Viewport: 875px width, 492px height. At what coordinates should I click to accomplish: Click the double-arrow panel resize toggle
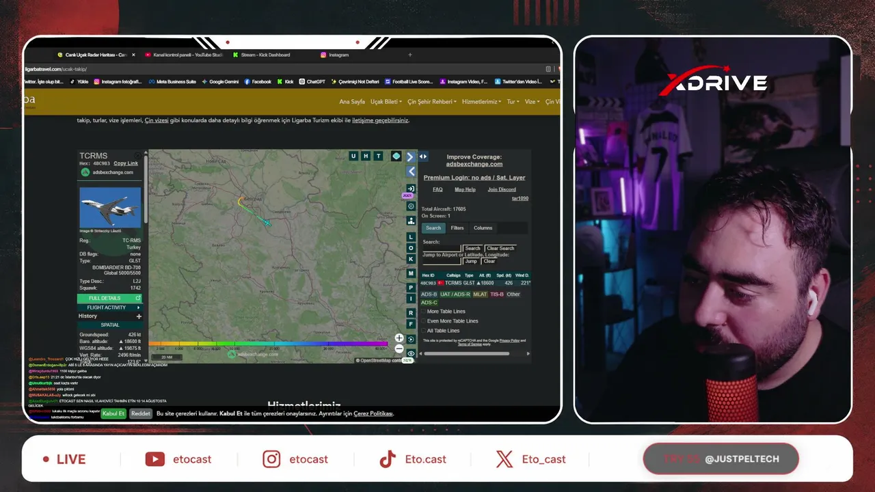423,156
